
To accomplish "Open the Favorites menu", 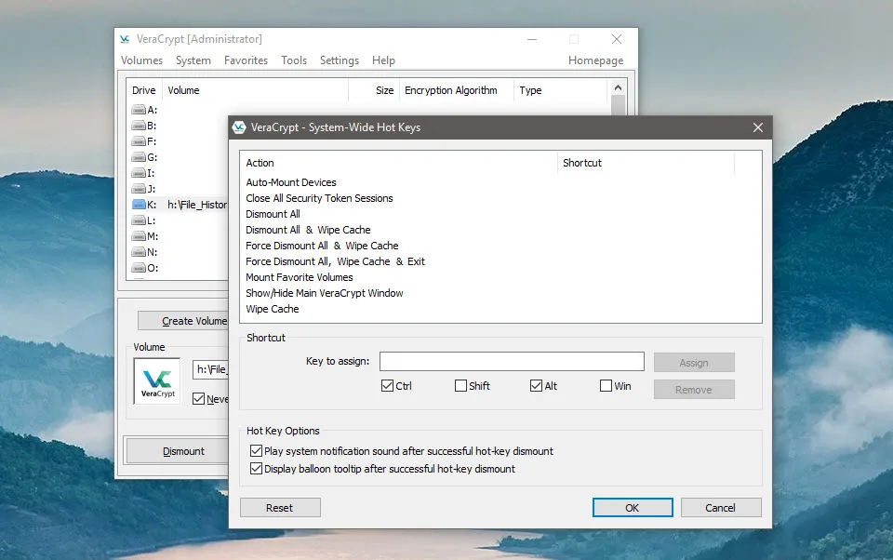I will tap(246, 60).
